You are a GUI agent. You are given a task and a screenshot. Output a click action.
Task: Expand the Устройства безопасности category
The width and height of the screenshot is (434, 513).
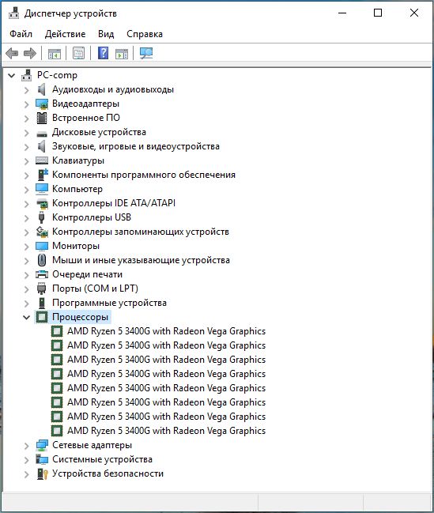coord(27,474)
